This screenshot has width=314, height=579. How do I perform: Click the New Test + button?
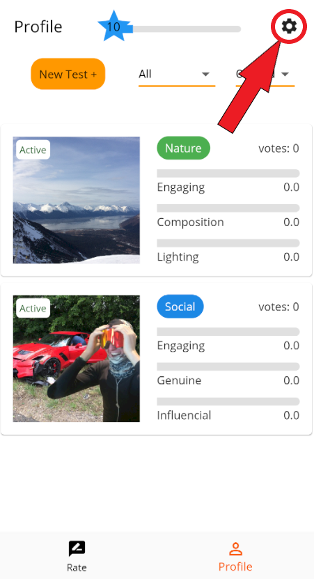[68, 74]
